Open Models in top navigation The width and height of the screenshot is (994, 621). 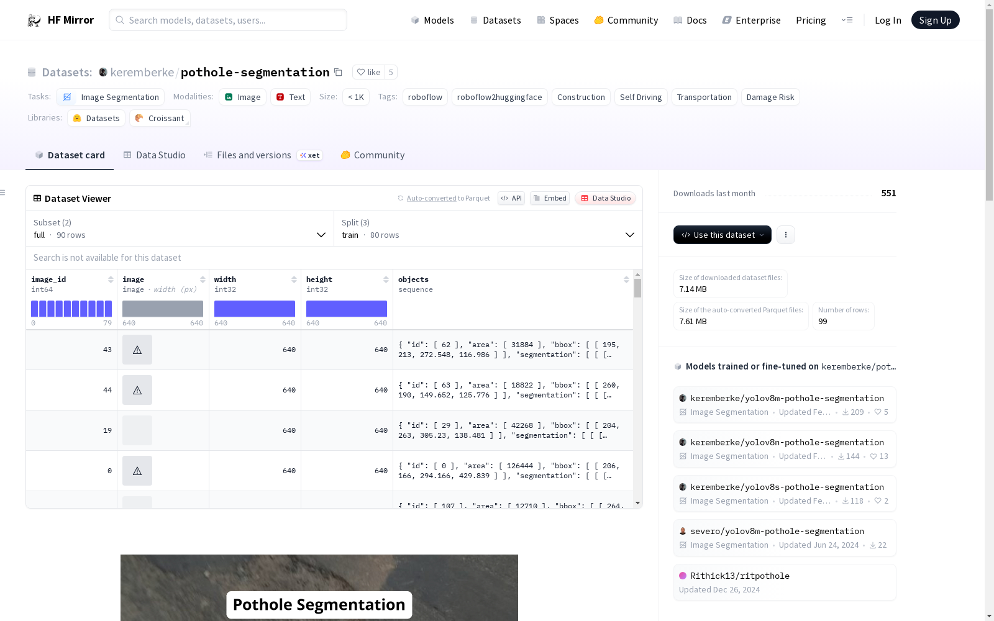pyautogui.click(x=432, y=20)
